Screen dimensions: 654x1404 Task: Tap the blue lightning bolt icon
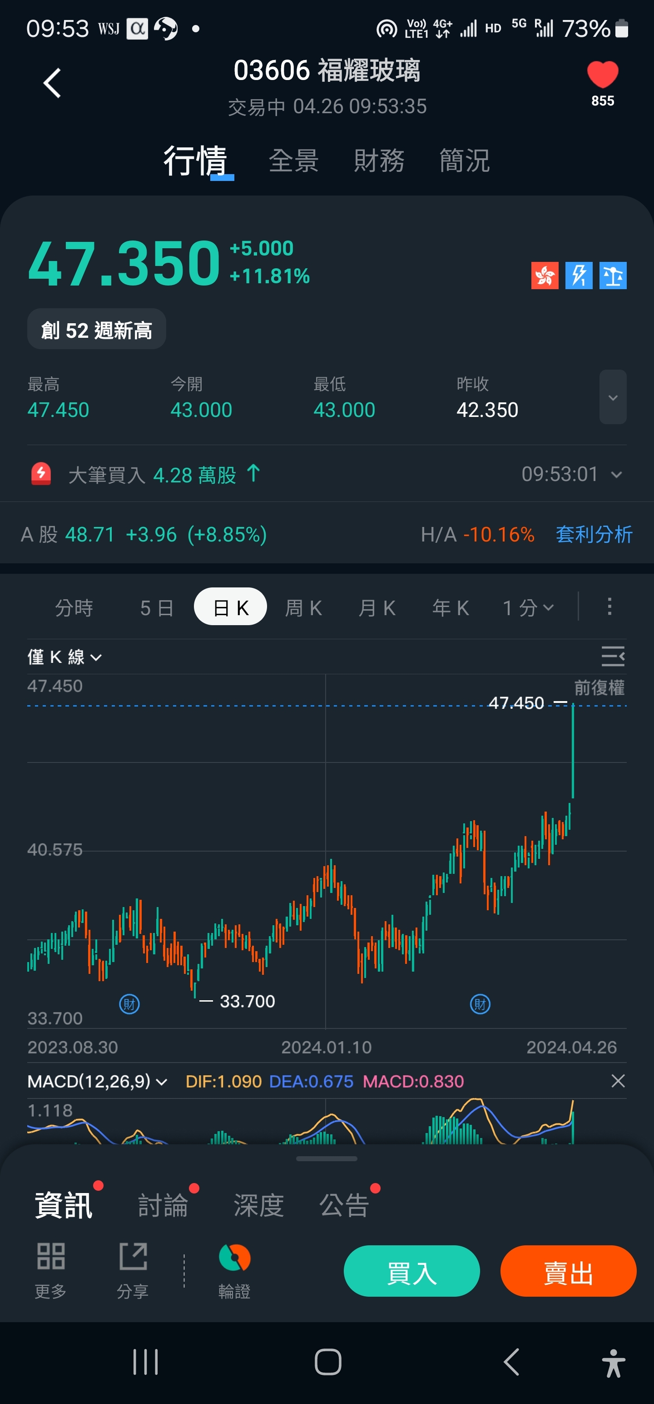578,275
